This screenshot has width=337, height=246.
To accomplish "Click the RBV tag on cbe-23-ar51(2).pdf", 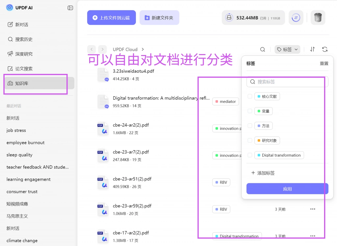I will click(221, 182).
